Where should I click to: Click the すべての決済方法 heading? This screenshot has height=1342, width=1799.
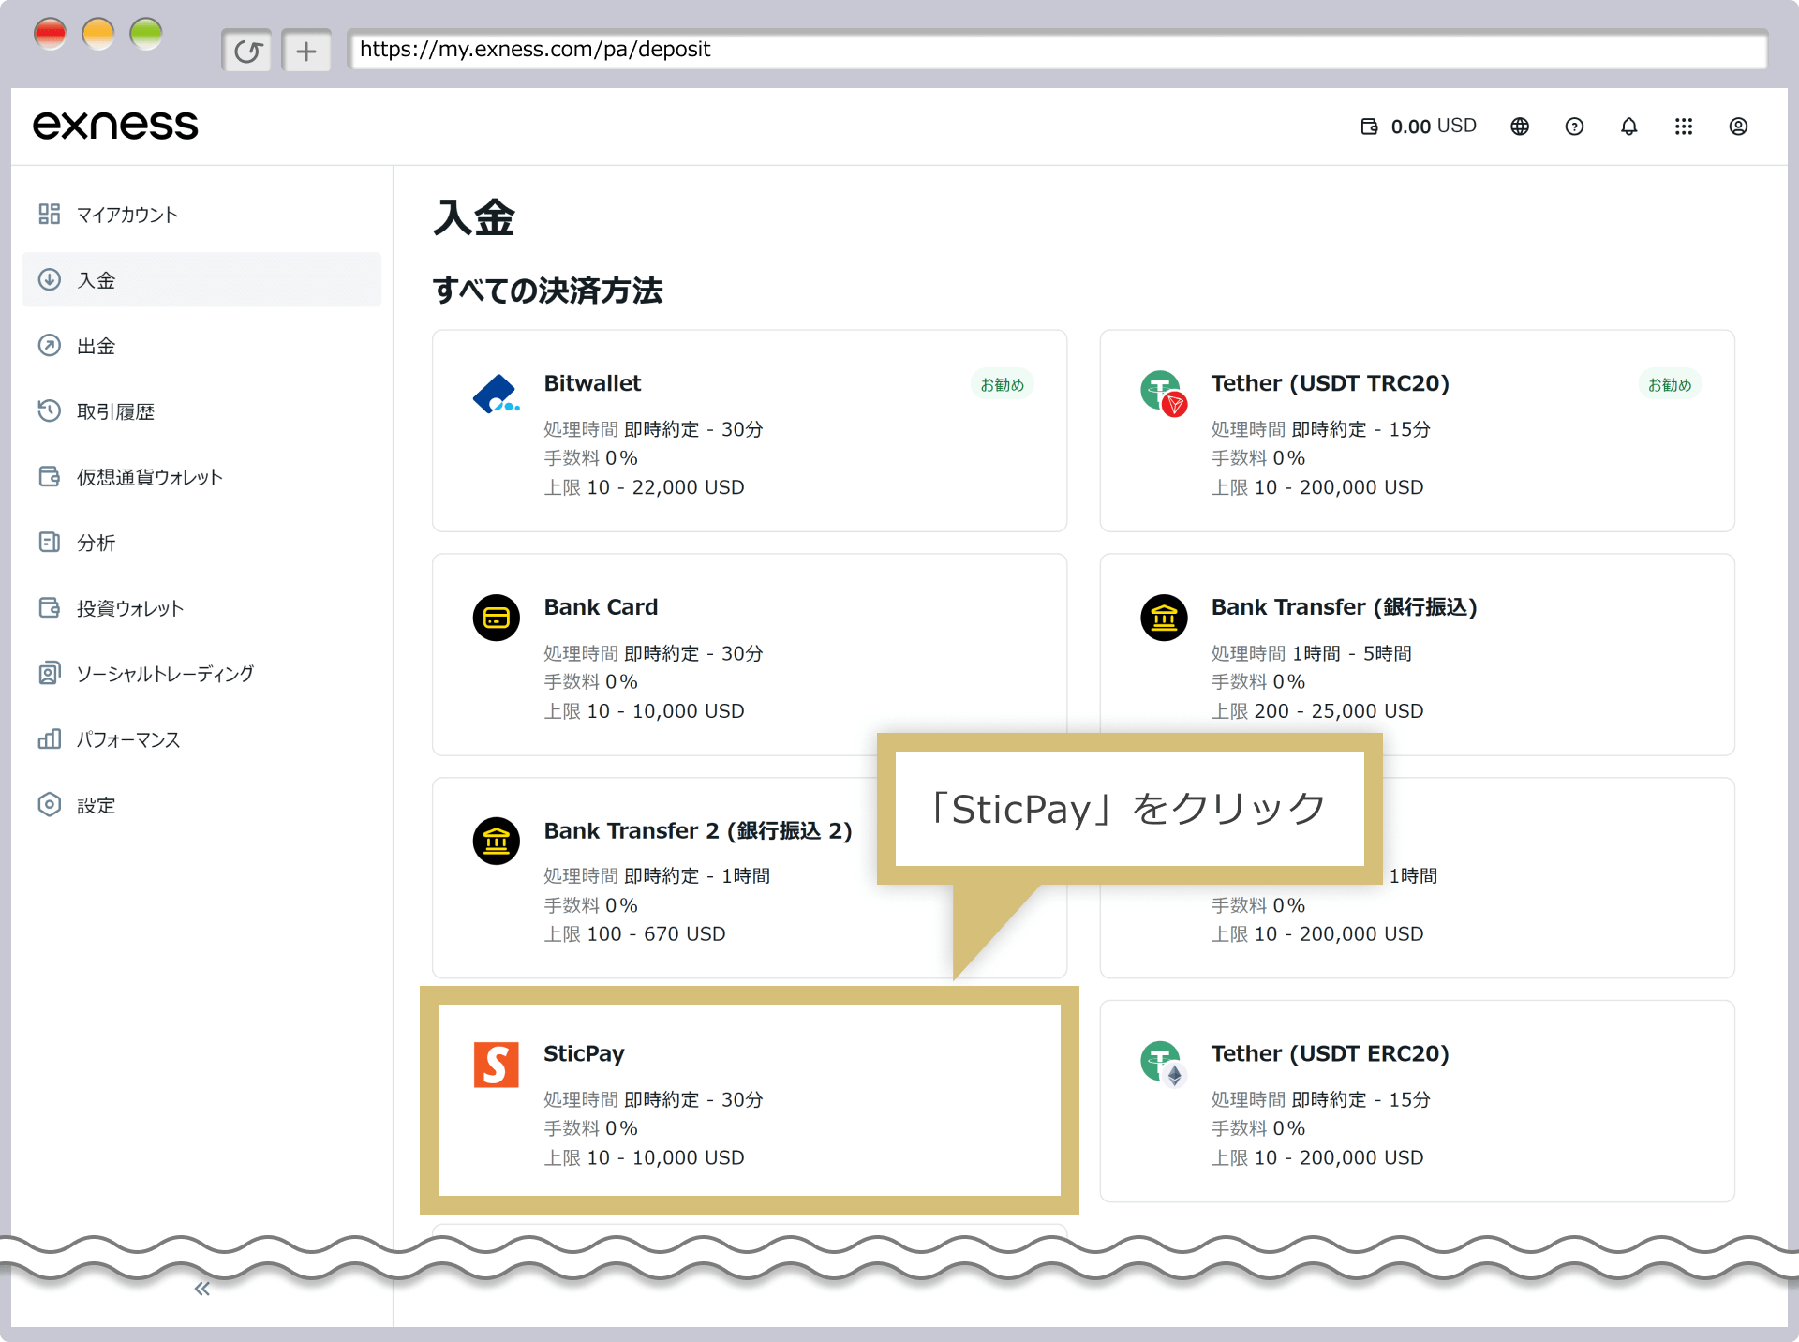tap(548, 291)
